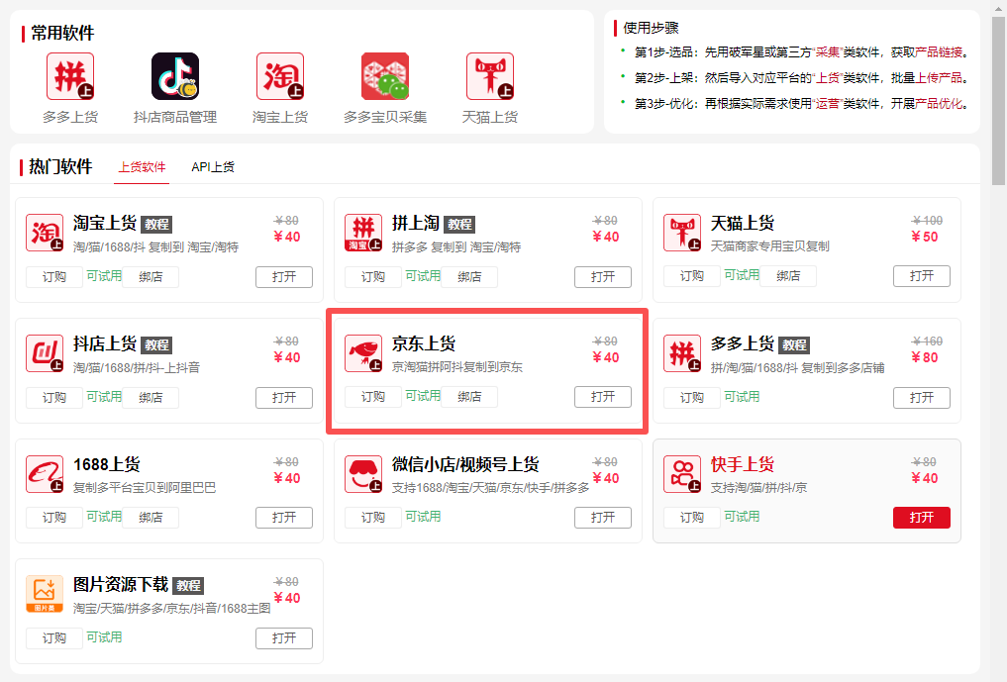Screen dimensions: 1007x682
Task: Launch the 抖店商品管理 icon
Action: pyautogui.click(x=174, y=76)
